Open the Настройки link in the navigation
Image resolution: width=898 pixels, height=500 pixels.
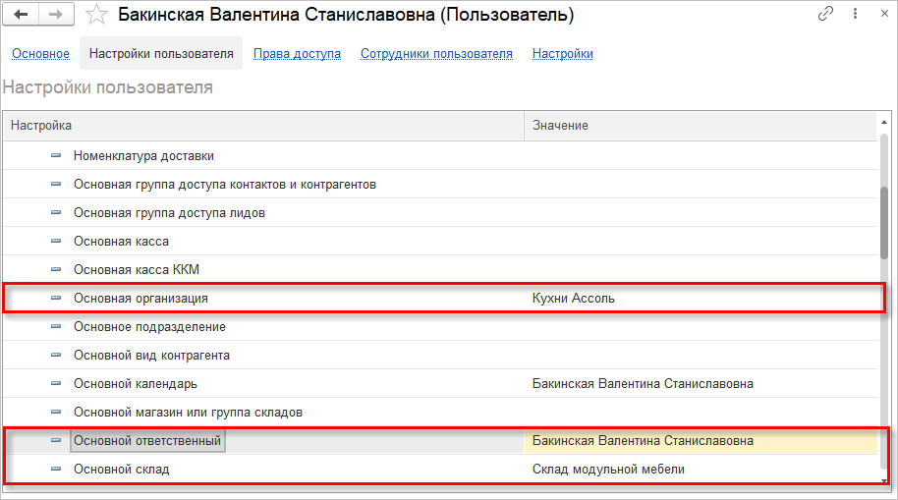click(x=562, y=54)
